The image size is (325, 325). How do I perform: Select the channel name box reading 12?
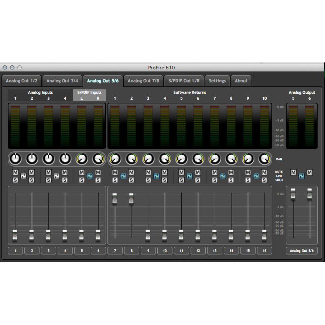coord(198,251)
